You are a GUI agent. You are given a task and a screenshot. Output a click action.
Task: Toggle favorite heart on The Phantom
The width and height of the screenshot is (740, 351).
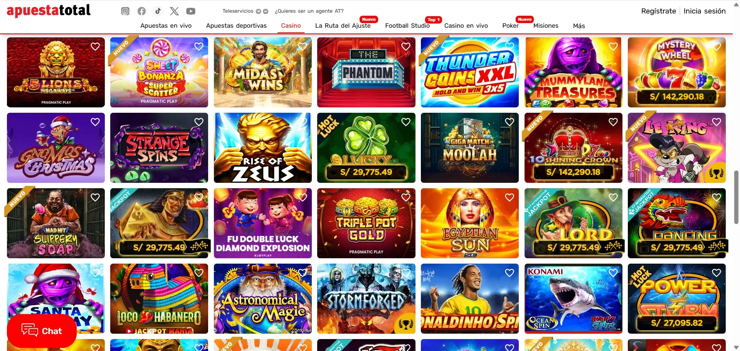pos(406,47)
